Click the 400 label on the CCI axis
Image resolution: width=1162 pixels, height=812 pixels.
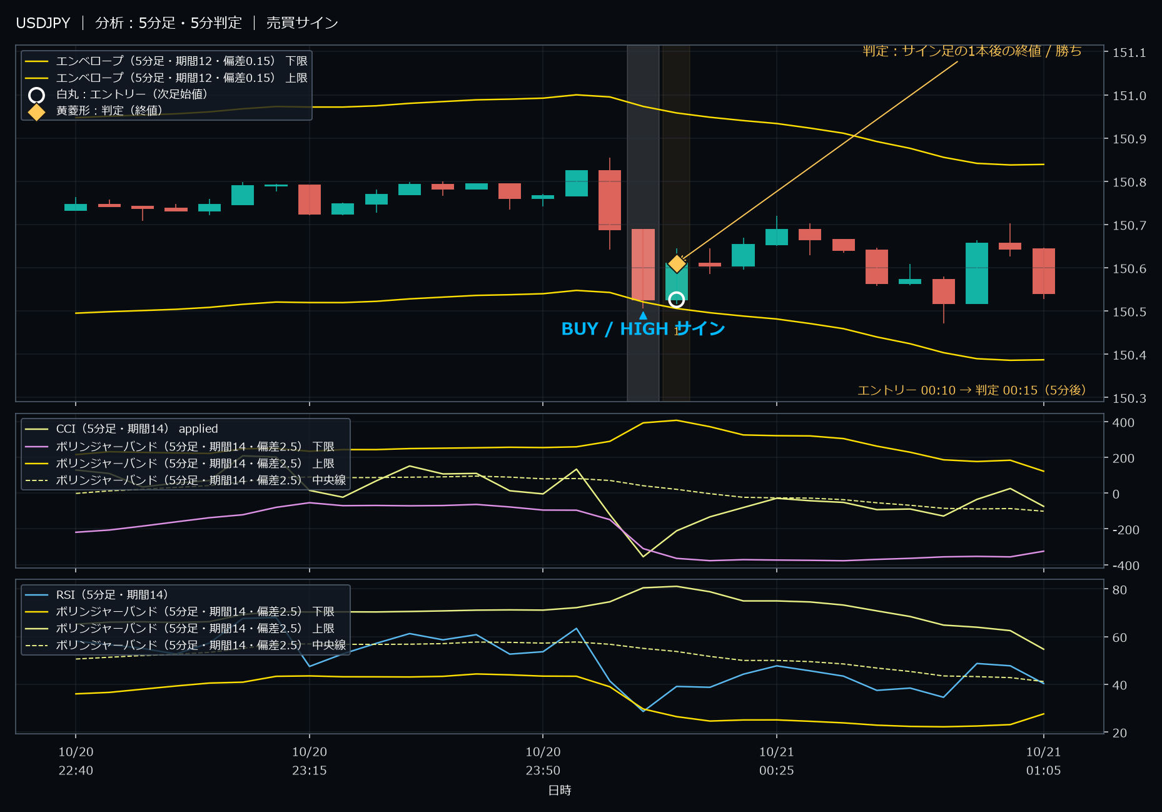click(1123, 423)
